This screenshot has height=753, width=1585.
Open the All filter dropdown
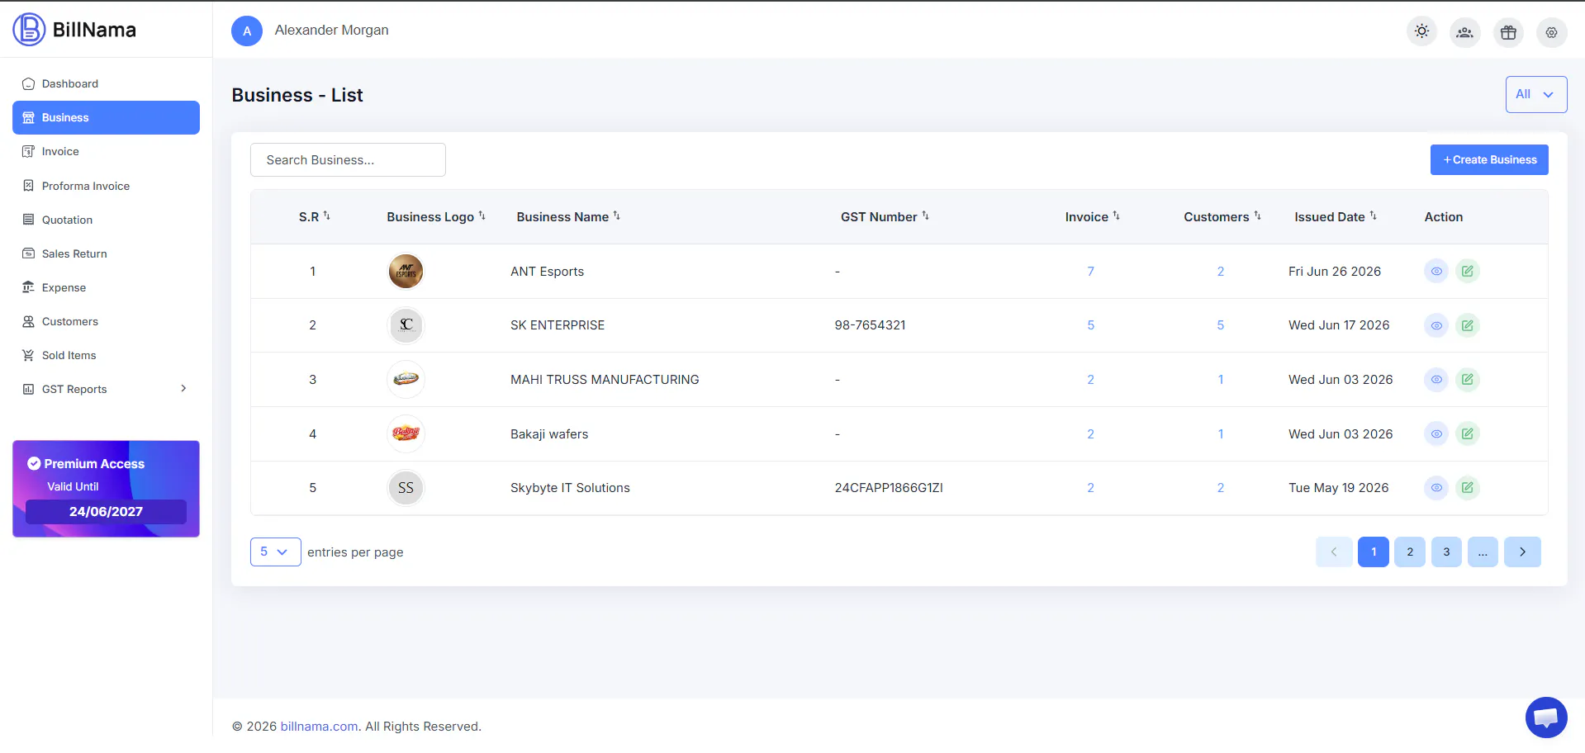coord(1535,94)
